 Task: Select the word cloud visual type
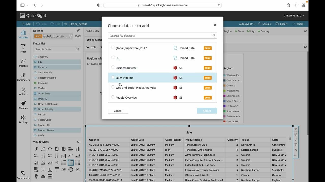pos(43,176)
